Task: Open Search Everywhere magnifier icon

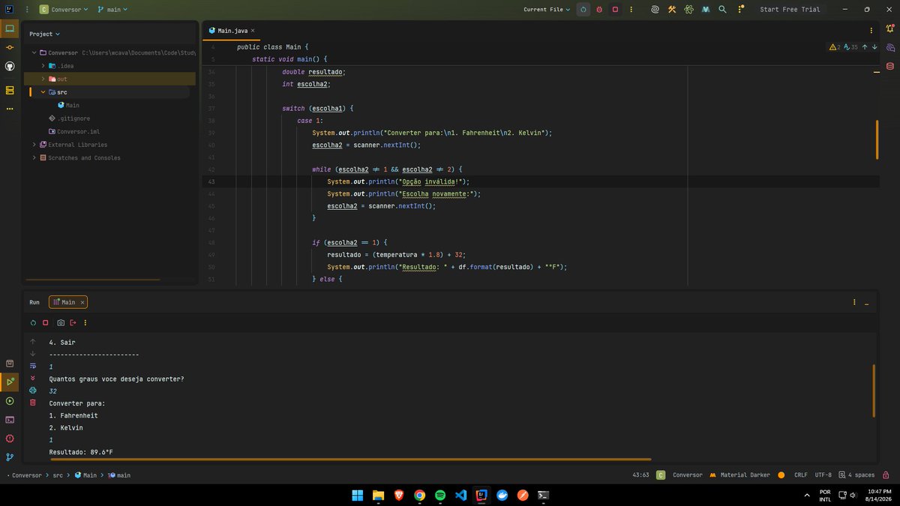Action: [722, 10]
